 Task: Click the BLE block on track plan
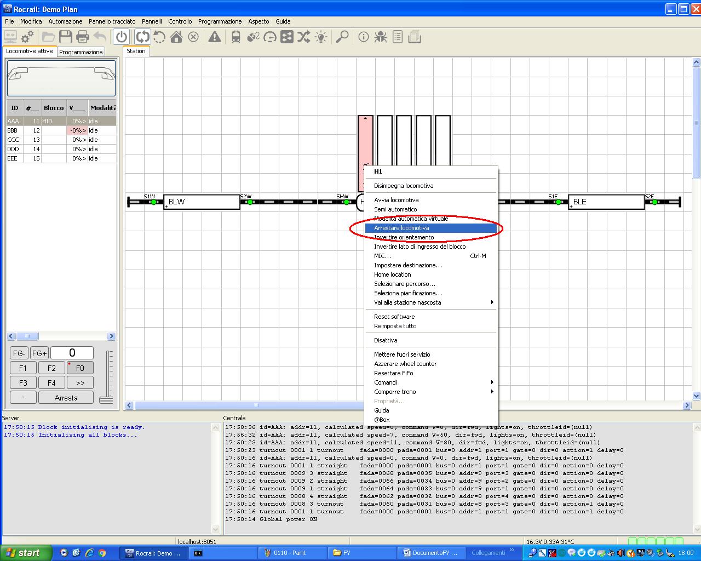pyautogui.click(x=606, y=202)
